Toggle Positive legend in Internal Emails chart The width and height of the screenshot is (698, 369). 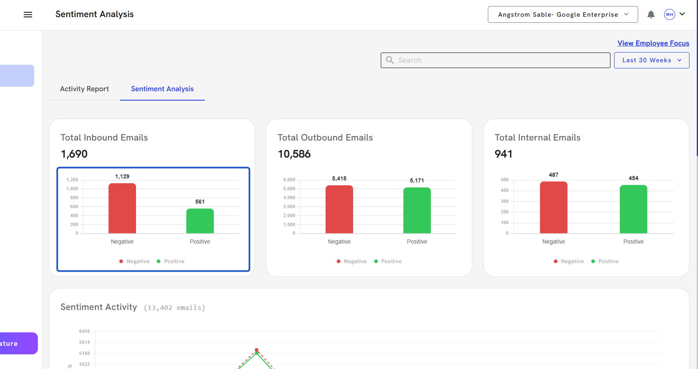coord(605,261)
